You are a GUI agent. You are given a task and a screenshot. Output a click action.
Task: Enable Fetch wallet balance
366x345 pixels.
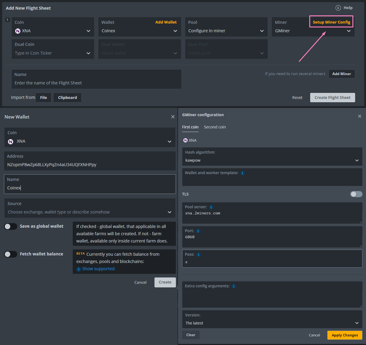click(x=11, y=254)
